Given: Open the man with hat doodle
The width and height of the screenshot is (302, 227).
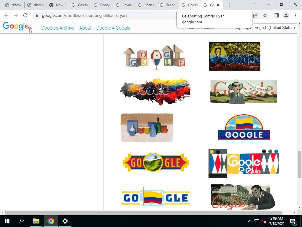Looking at the screenshot, I should pyautogui.click(x=244, y=92).
